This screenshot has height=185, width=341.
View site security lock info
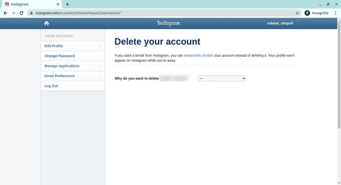pyautogui.click(x=31, y=13)
